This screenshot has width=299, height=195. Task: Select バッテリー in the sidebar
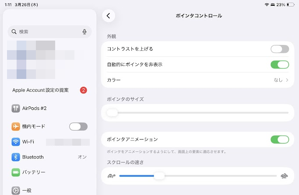coord(49,172)
